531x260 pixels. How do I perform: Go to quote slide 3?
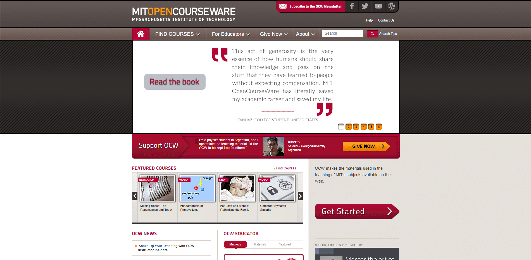[x=356, y=127]
